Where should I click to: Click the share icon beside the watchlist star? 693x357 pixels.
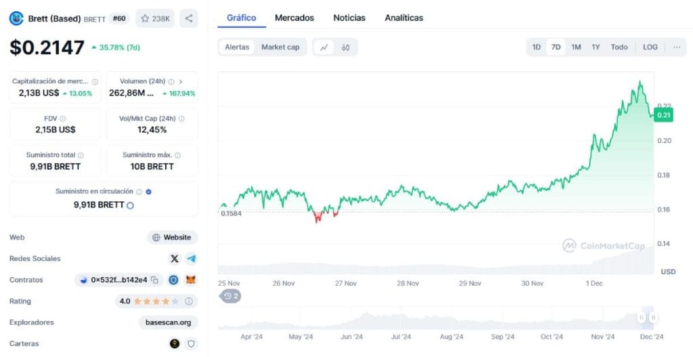coord(189,18)
